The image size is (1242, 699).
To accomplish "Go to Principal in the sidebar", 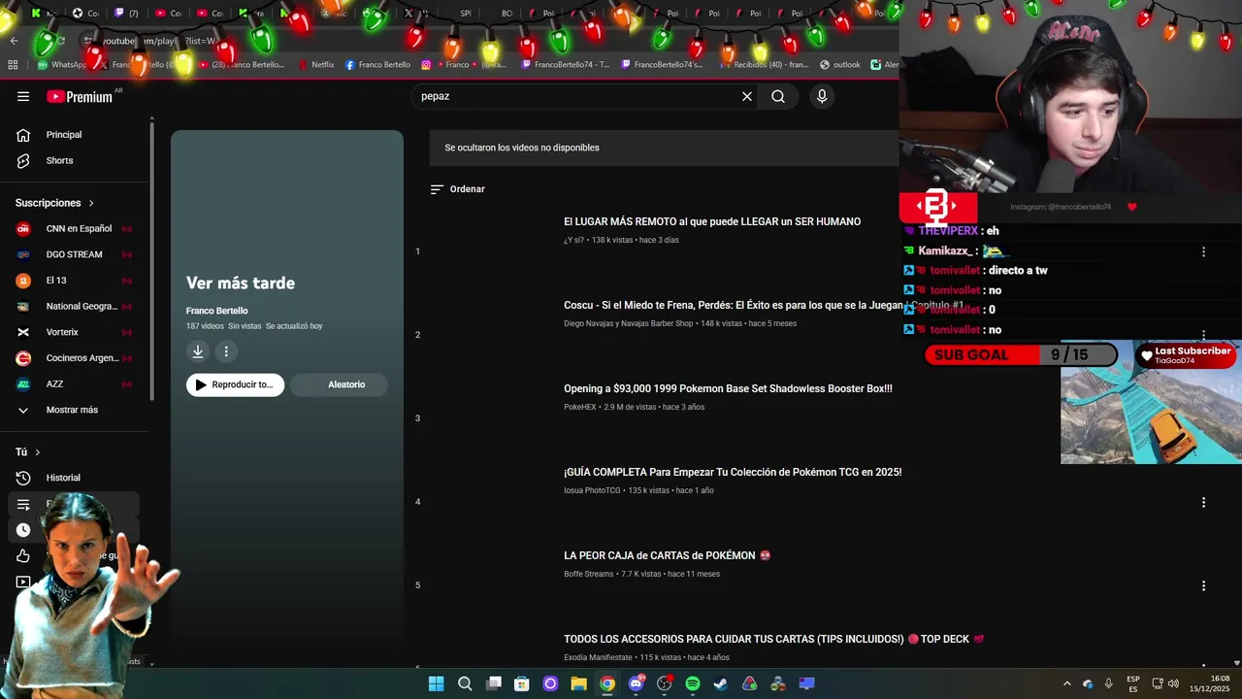I will click(64, 135).
